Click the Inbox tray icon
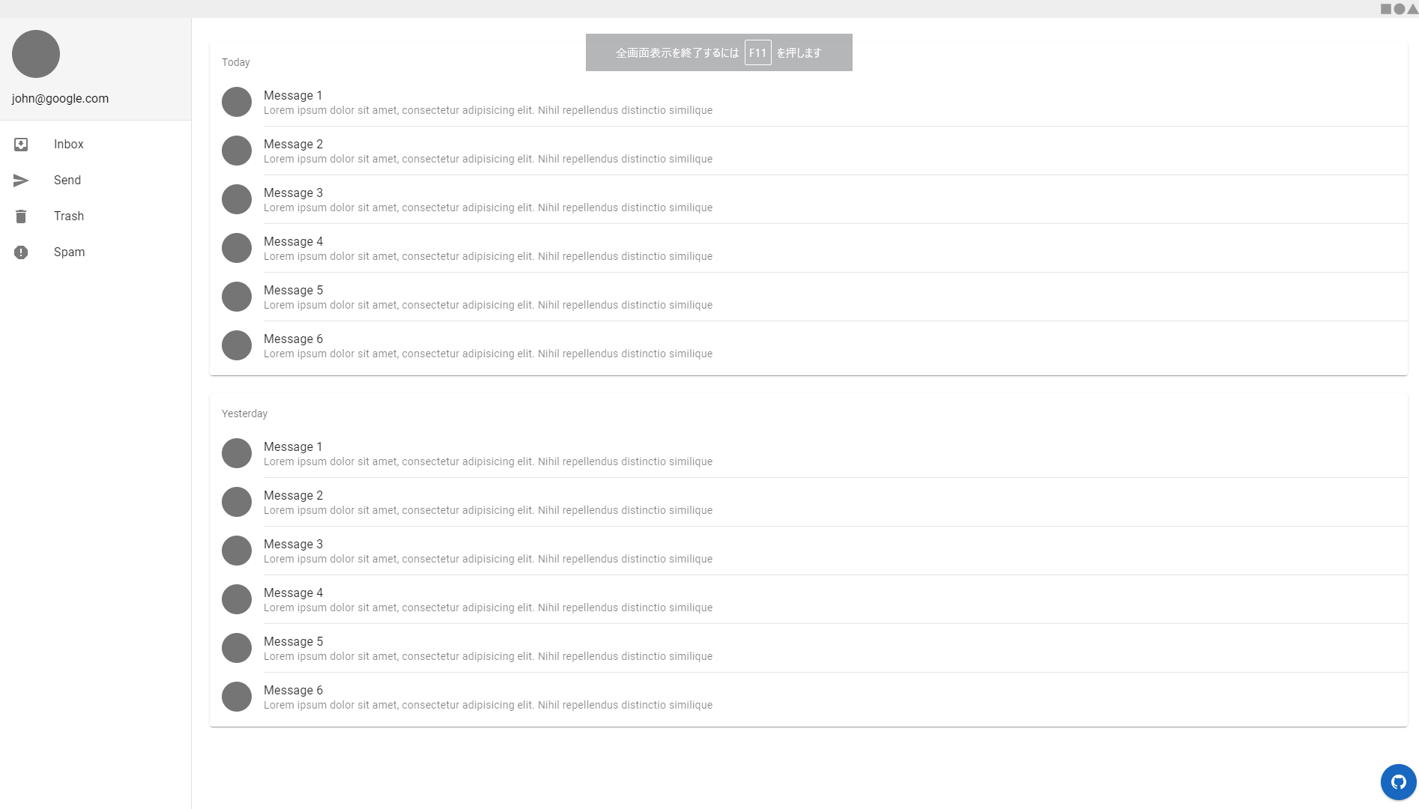The image size is (1419, 809). [21, 145]
